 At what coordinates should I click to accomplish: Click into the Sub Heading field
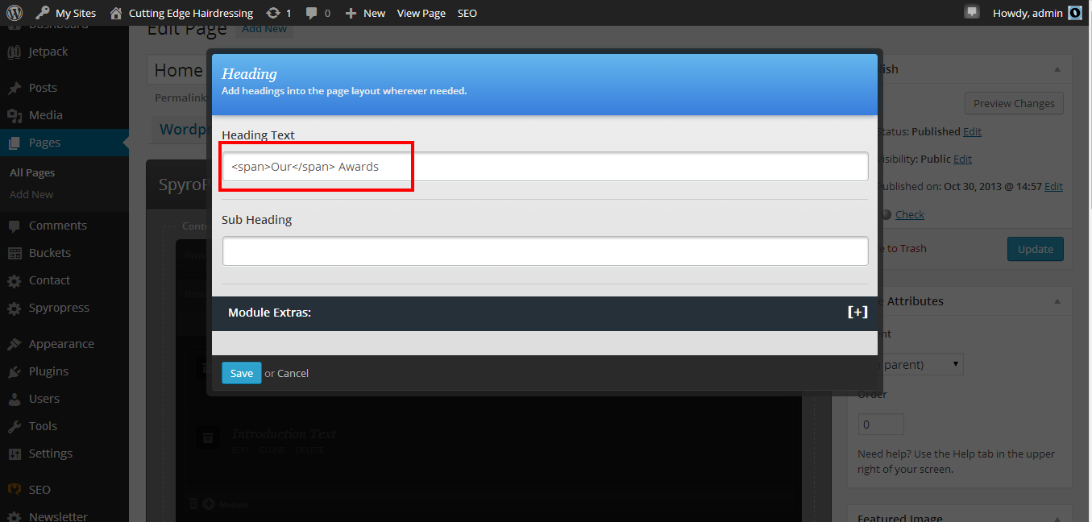click(545, 251)
